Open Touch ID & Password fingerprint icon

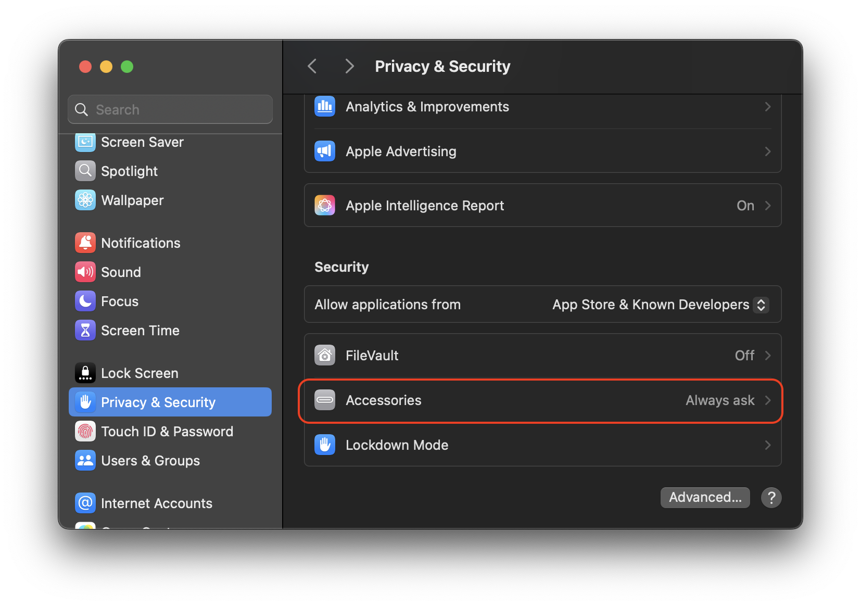click(x=85, y=432)
